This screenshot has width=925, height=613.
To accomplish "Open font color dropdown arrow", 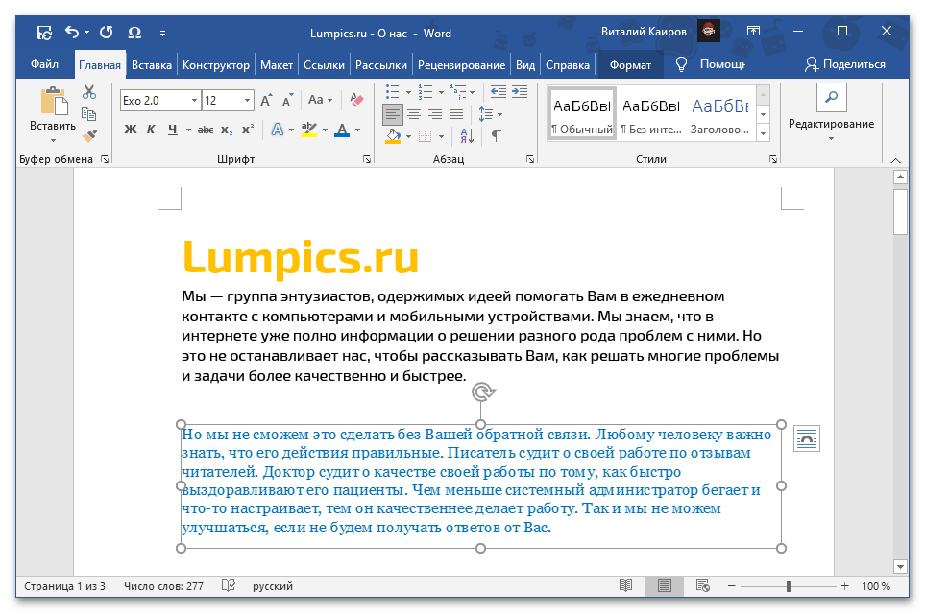I will pyautogui.click(x=358, y=130).
